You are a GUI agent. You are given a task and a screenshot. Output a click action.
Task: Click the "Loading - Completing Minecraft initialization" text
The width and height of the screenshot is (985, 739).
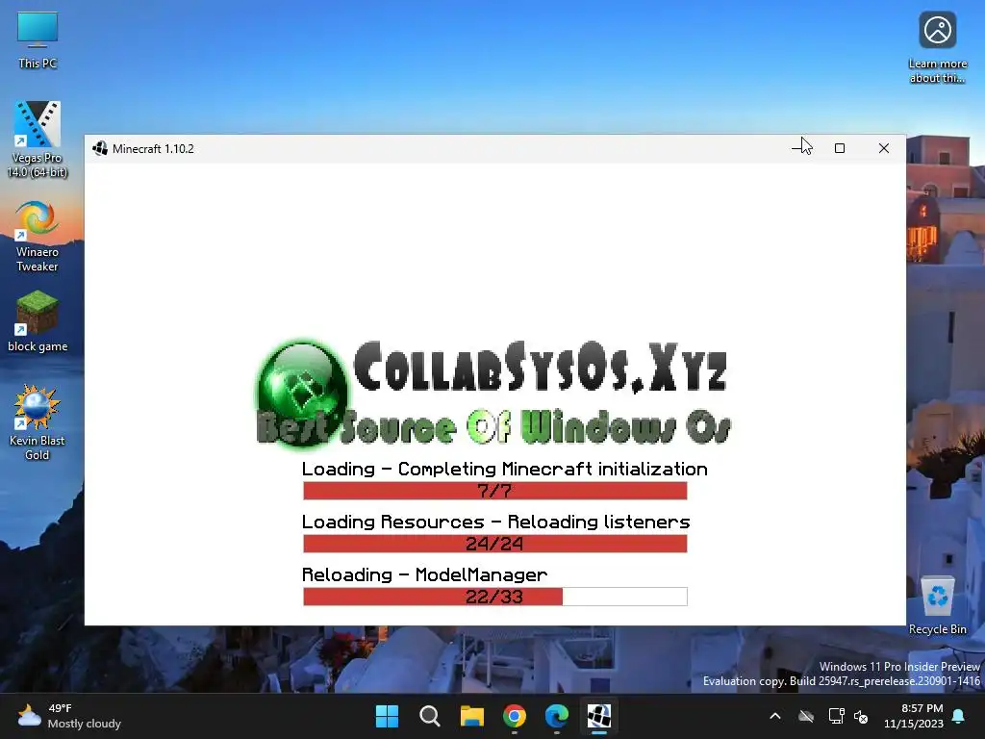click(504, 470)
